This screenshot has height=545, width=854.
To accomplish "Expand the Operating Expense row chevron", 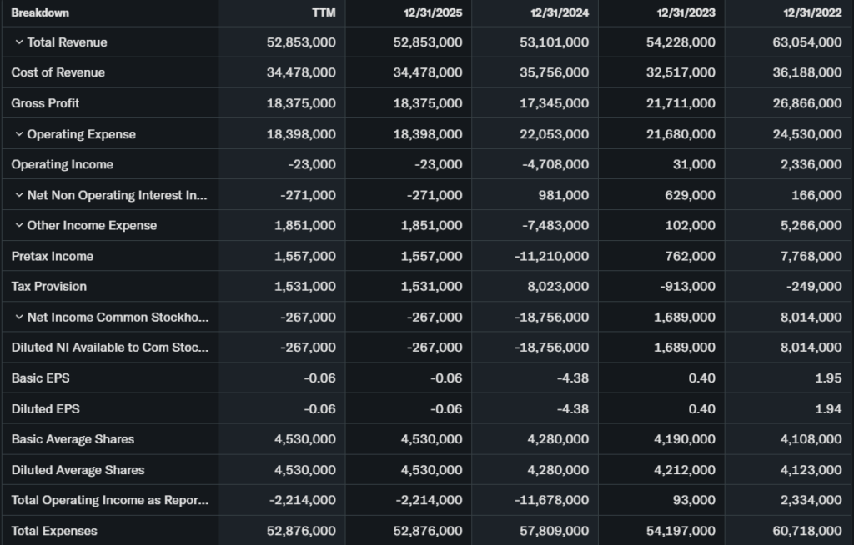I will 18,134.
